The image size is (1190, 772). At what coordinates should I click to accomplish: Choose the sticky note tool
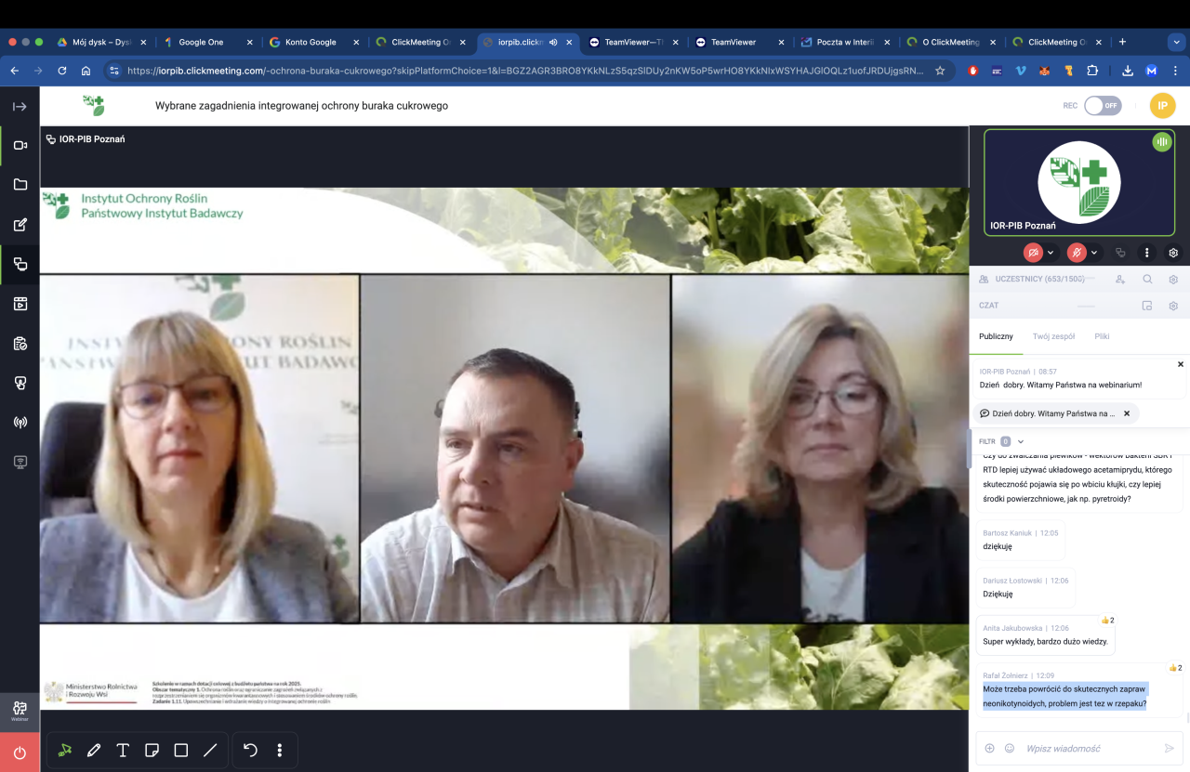coord(152,750)
